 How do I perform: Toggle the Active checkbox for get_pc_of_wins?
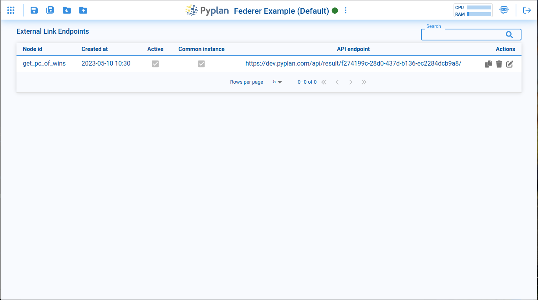click(155, 64)
